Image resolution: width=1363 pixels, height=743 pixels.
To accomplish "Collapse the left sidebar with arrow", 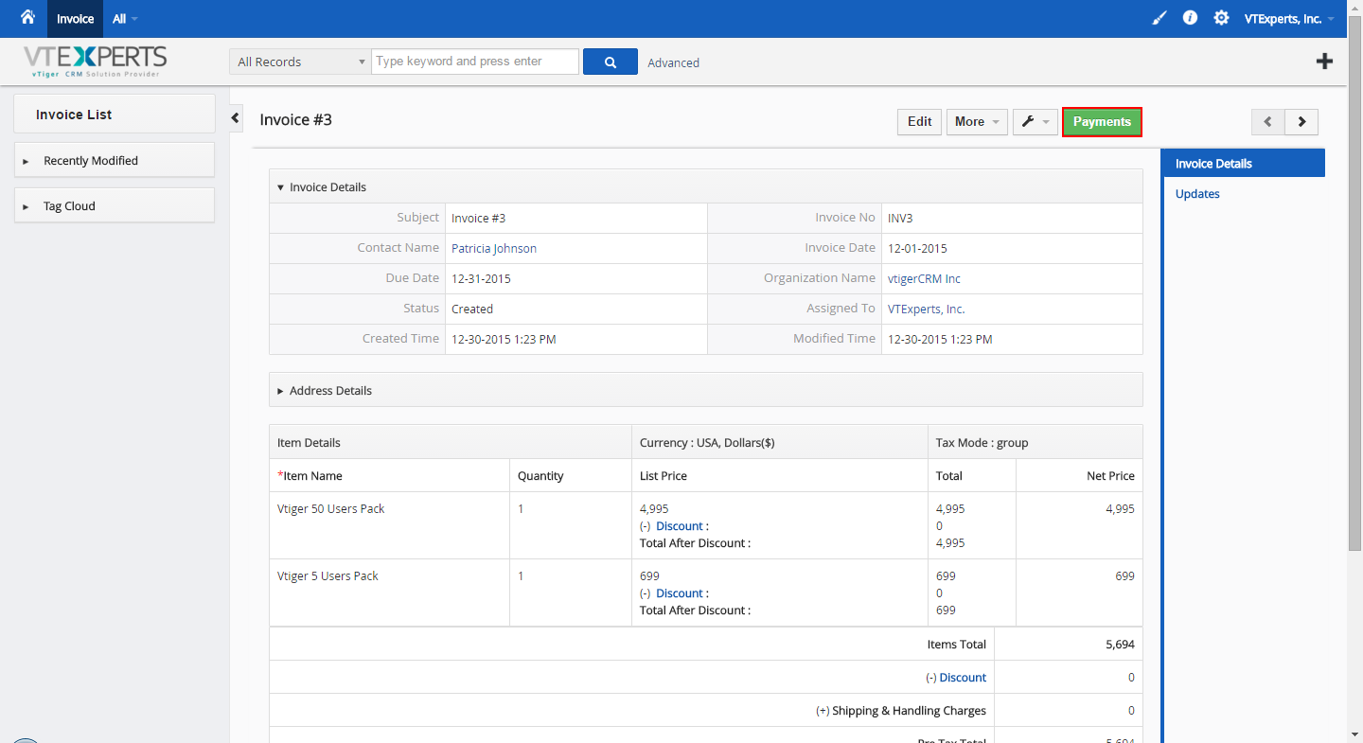I will click(236, 117).
